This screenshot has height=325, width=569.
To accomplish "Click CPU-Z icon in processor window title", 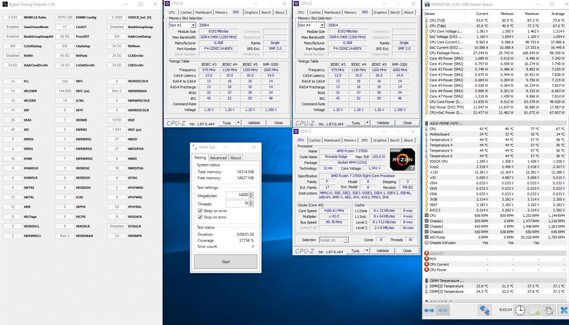I will tap(296, 131).
